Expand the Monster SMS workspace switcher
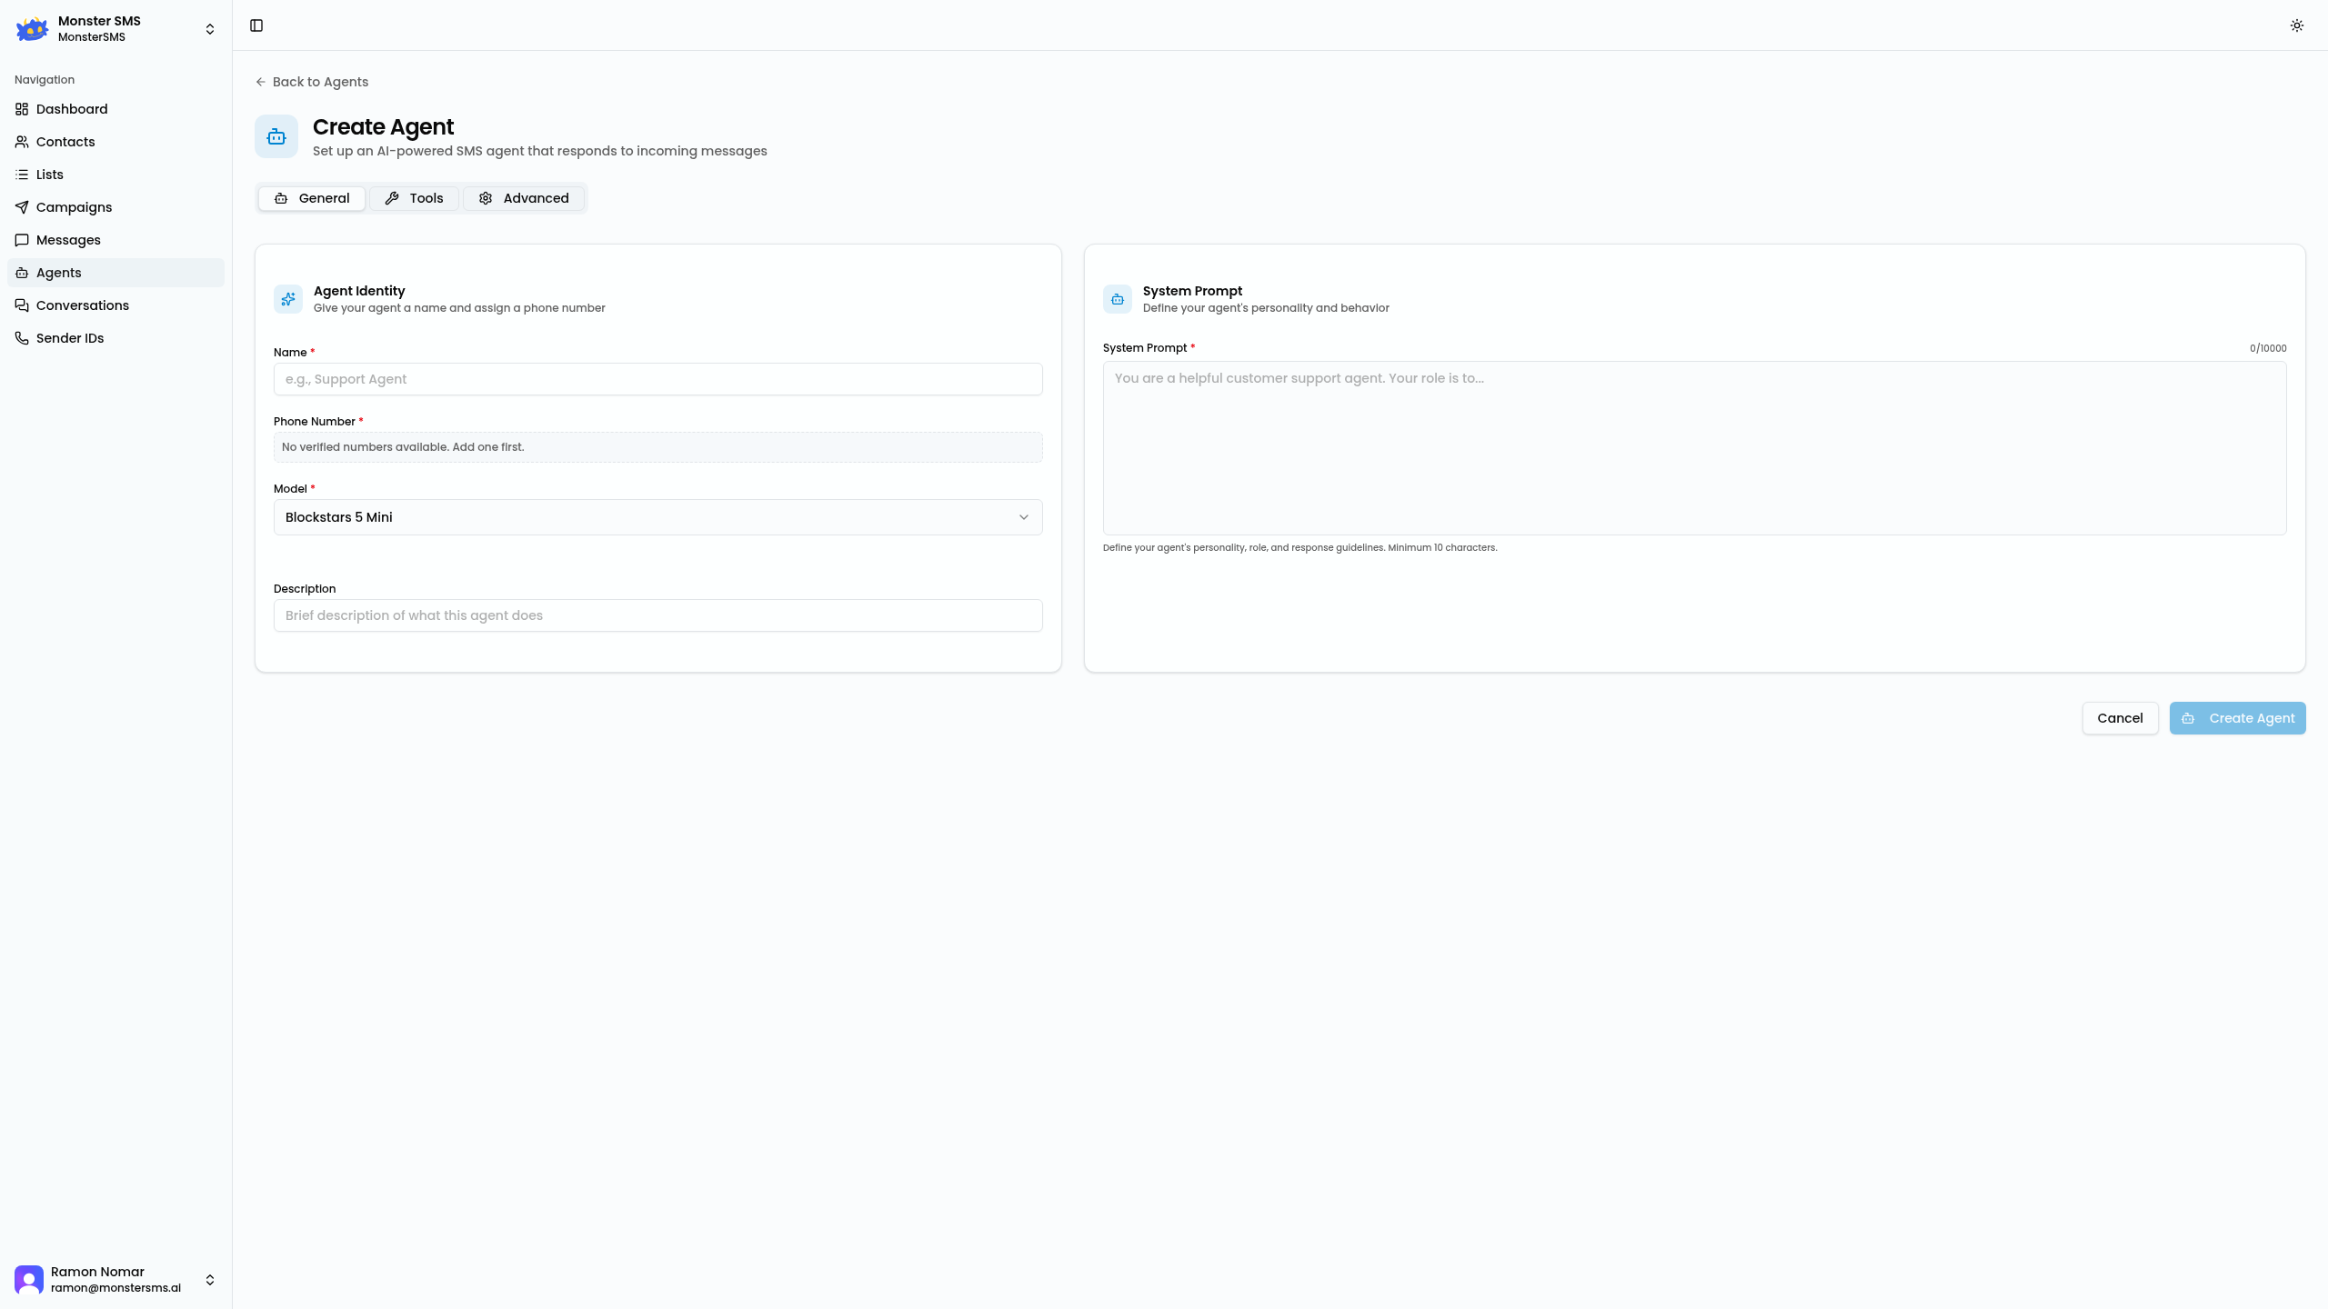This screenshot has height=1309, width=2328. [210, 29]
